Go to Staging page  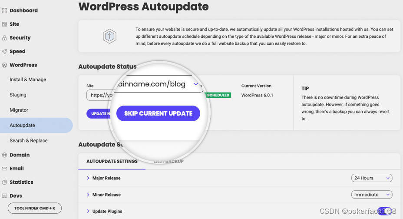(18, 95)
